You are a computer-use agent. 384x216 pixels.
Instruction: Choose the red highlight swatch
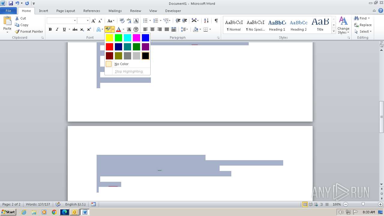pos(109,47)
